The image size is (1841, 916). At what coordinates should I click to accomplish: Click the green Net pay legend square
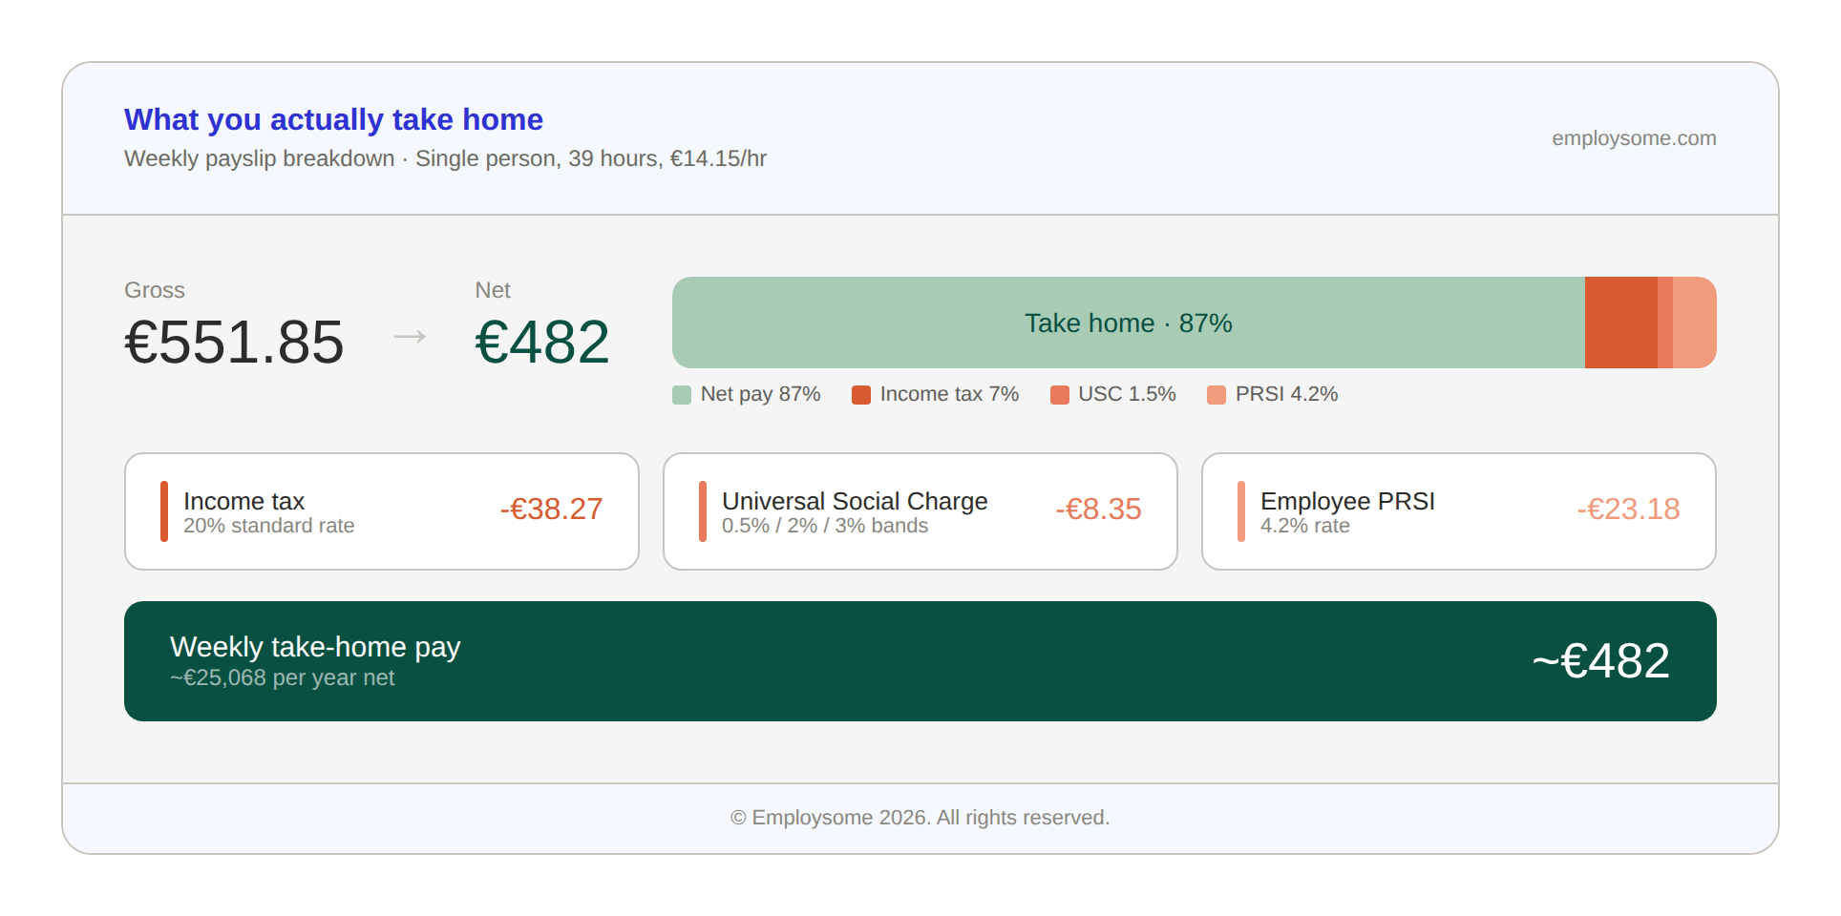[681, 393]
